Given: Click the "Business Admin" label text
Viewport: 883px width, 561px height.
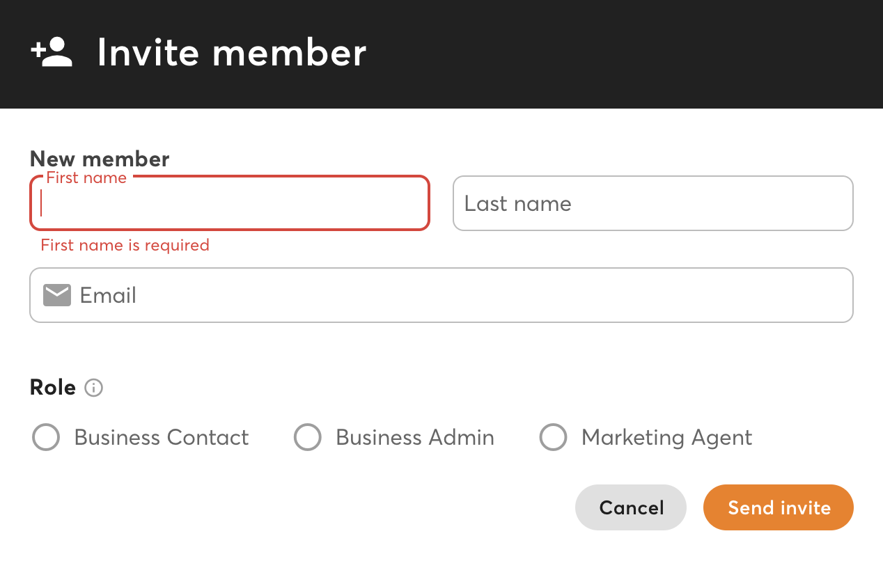Looking at the screenshot, I should pyautogui.click(x=415, y=438).
